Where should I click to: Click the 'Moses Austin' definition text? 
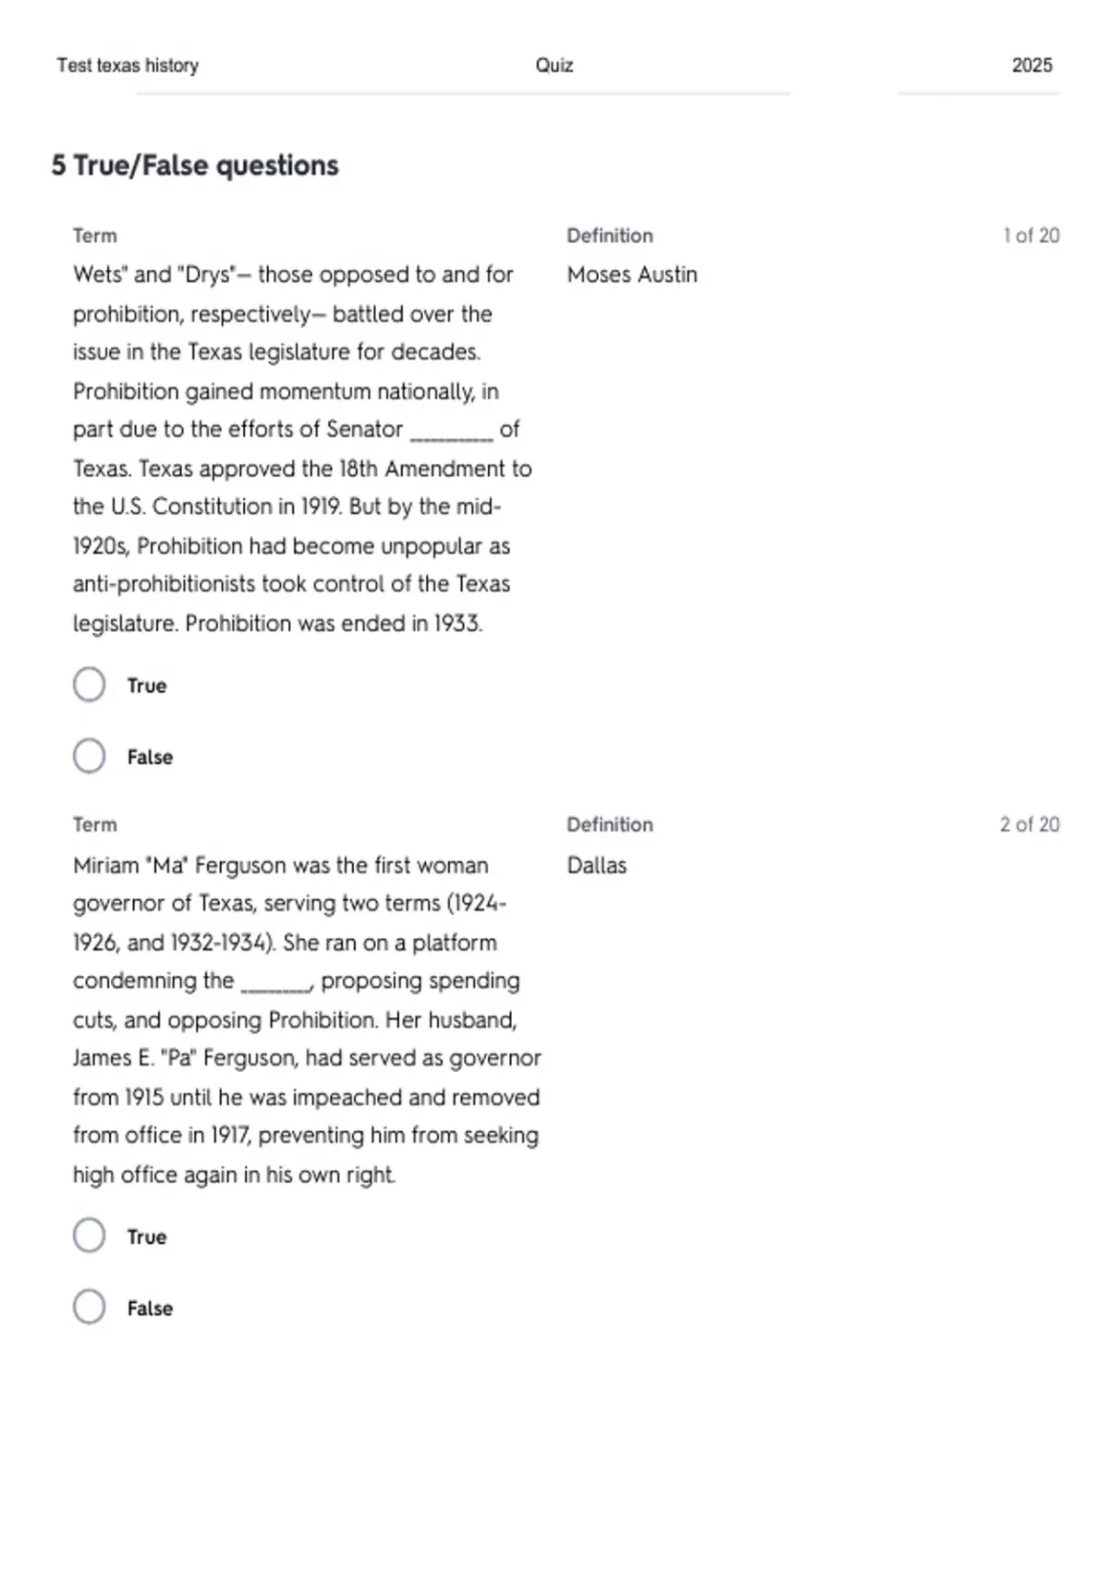point(632,274)
